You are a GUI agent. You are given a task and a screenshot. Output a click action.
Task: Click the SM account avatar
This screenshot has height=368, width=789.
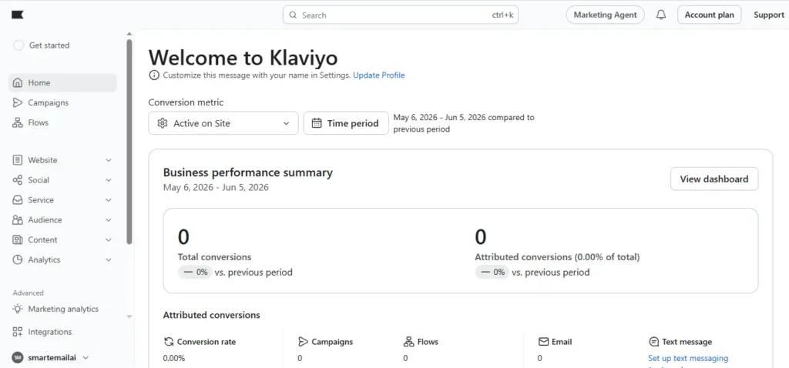point(18,357)
